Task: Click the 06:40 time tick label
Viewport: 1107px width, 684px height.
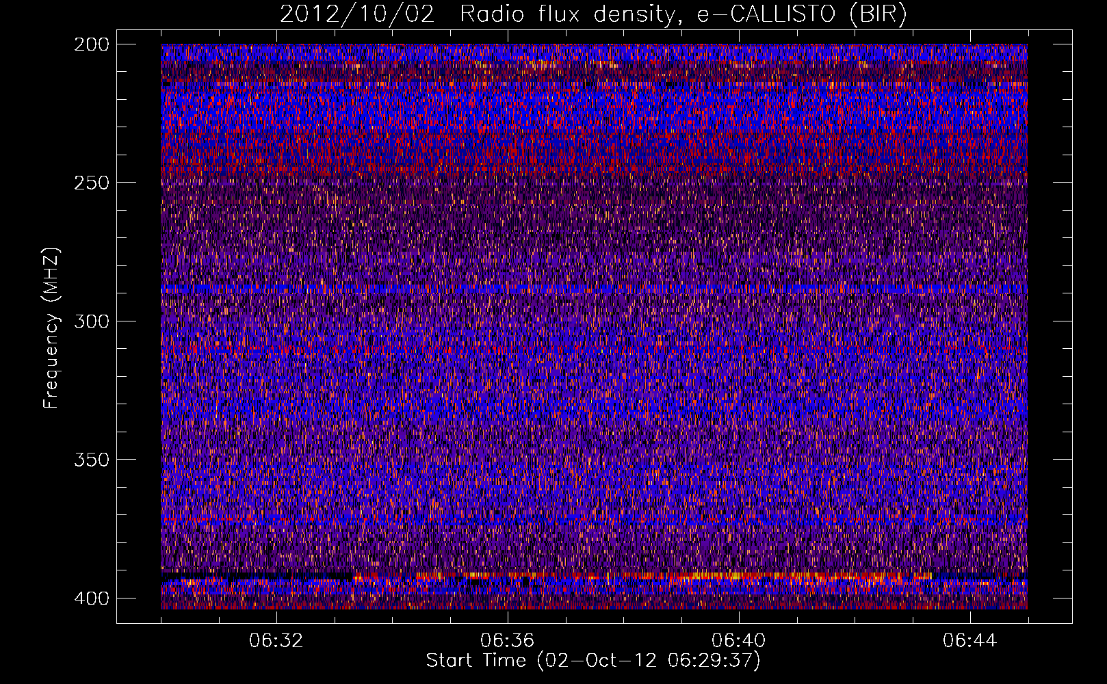Action: click(739, 641)
